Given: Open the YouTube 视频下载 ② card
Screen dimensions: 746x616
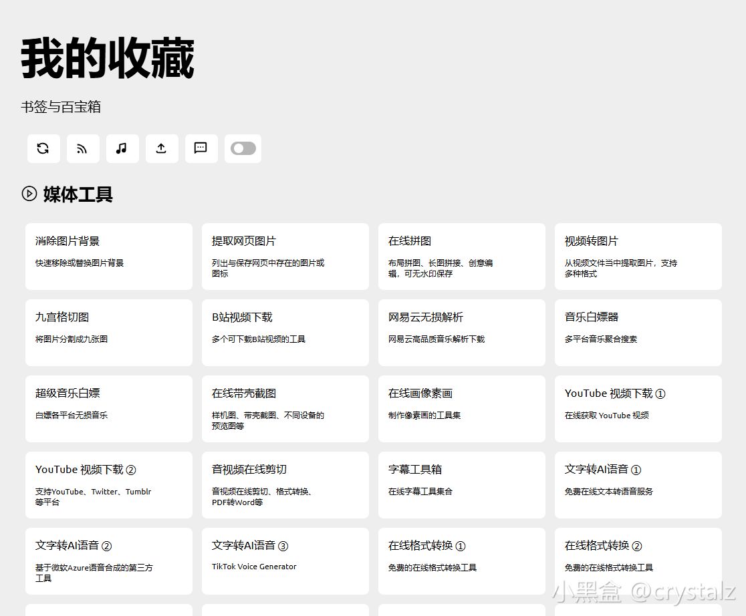Looking at the screenshot, I should coord(109,484).
